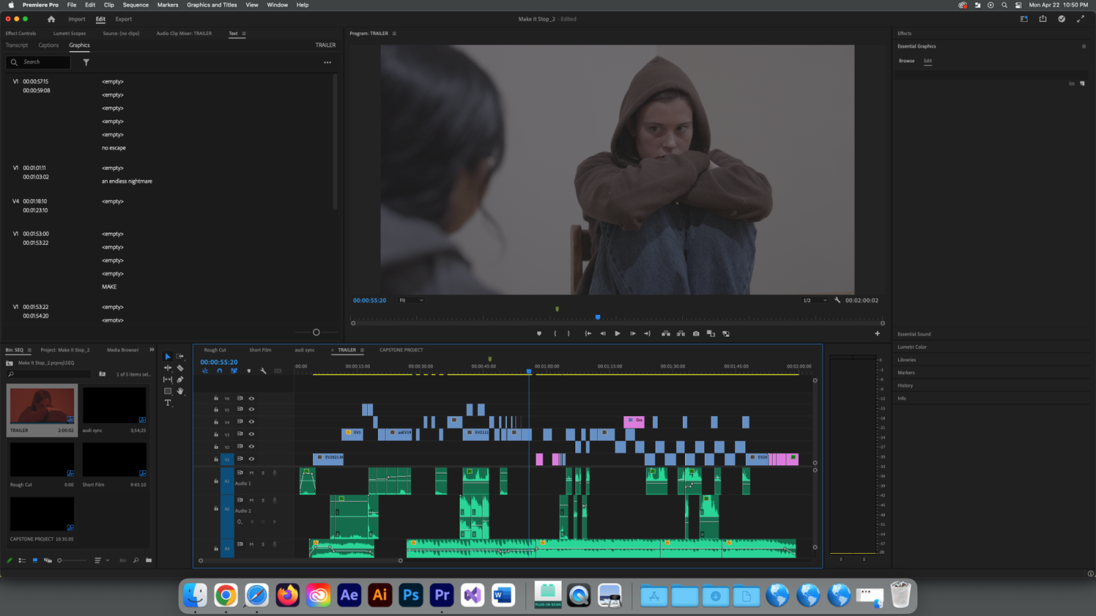
Task: Add a marker in the timeline panel
Action: (x=249, y=371)
